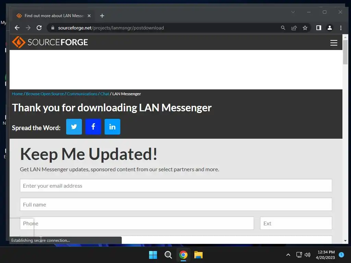Click the address bar URL
This screenshot has width=351, height=263.
click(111, 28)
